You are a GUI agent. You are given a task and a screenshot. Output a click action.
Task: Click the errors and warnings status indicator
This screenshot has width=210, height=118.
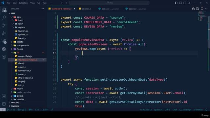pos(22,109)
